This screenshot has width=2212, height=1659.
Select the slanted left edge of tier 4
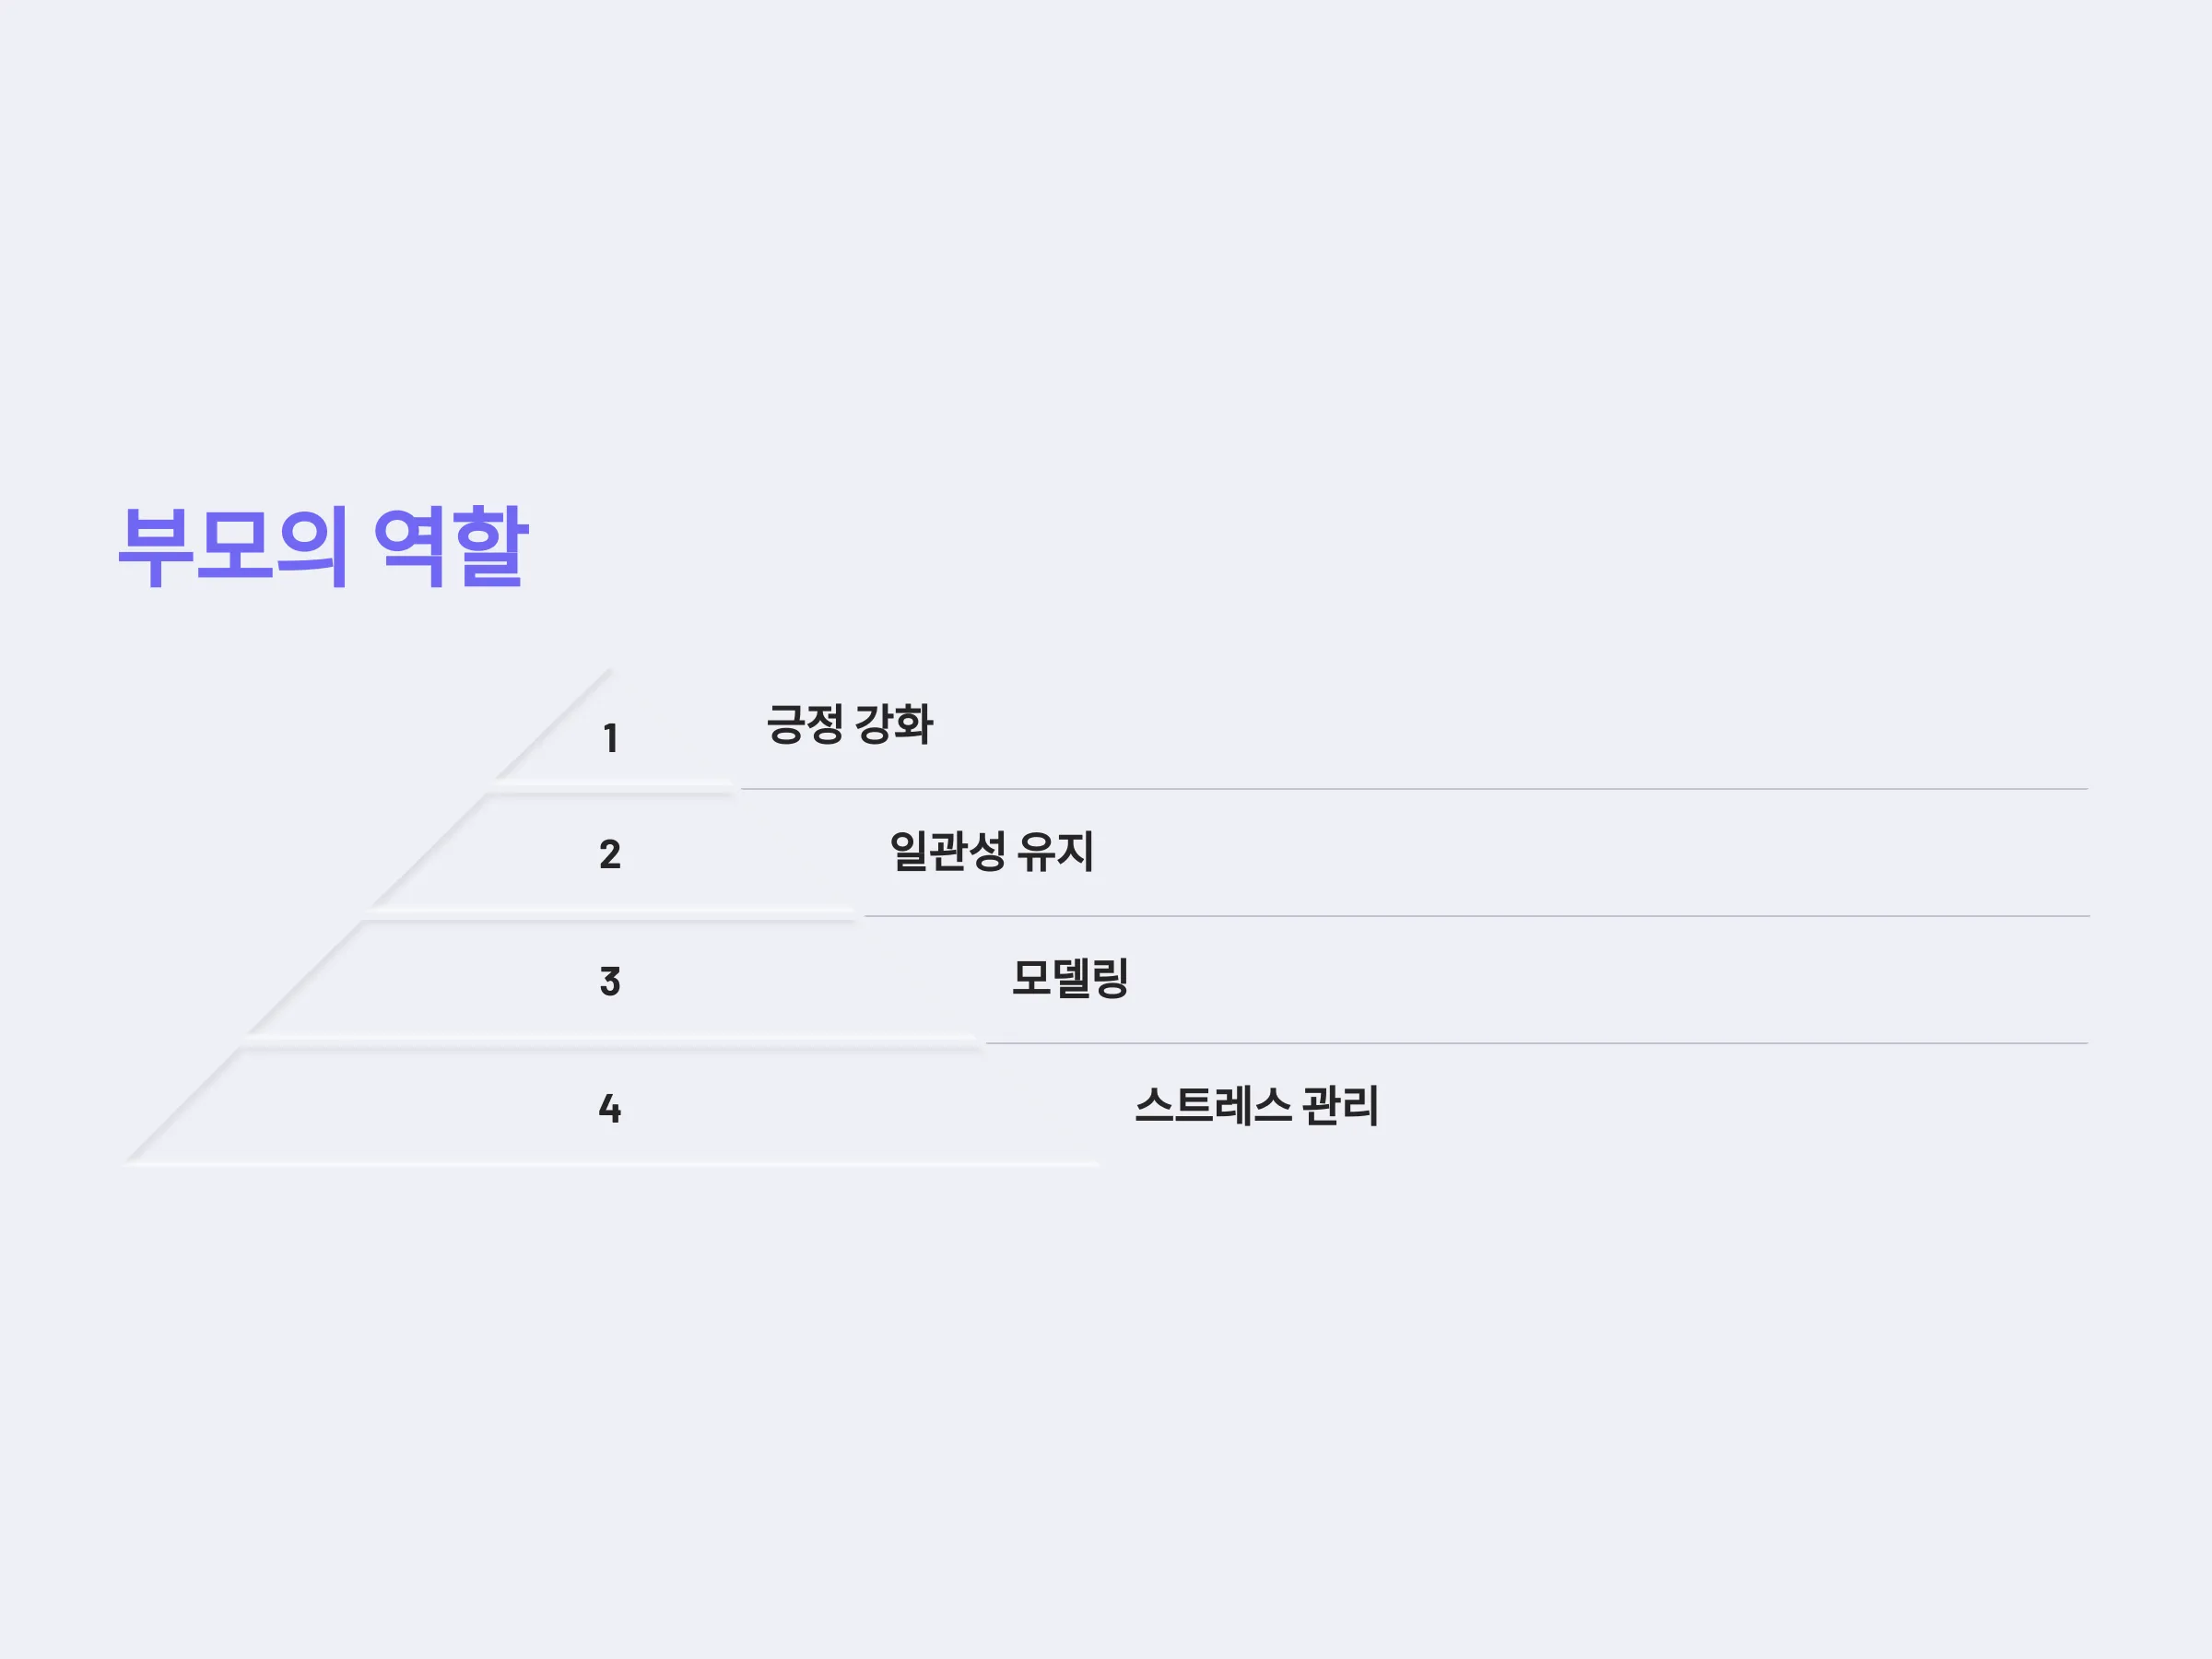[x=183, y=1104]
